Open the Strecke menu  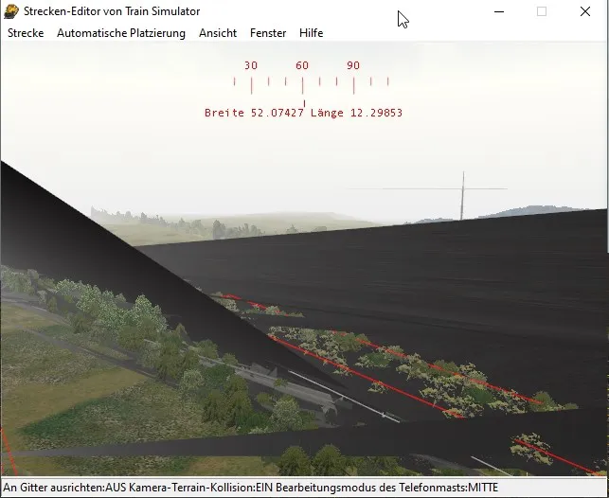click(26, 33)
